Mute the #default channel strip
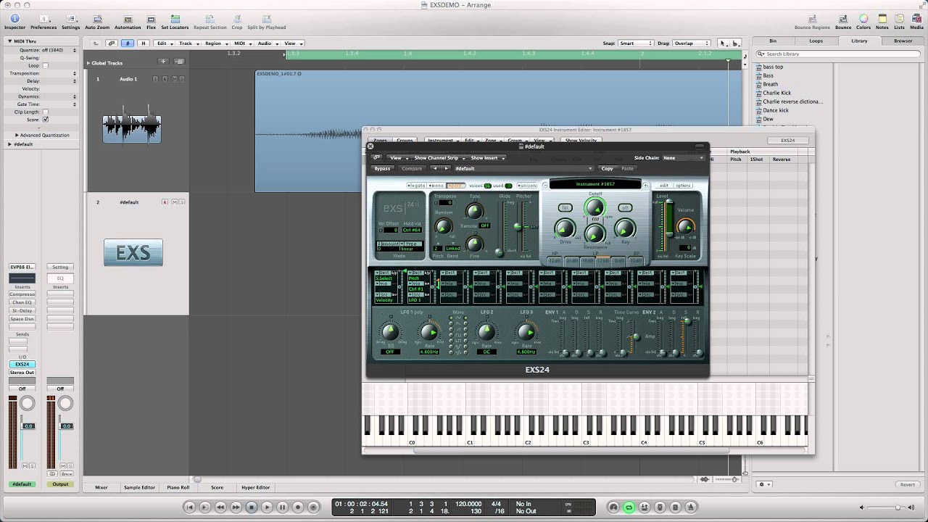The image size is (928, 522). [x=25, y=465]
